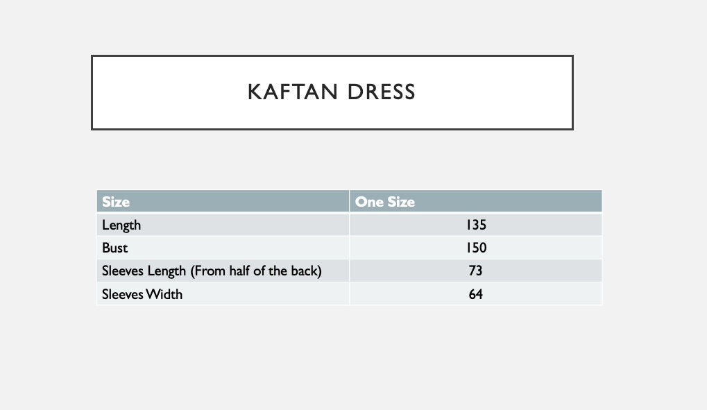Click the One Size column header
707x410 pixels.
point(385,202)
